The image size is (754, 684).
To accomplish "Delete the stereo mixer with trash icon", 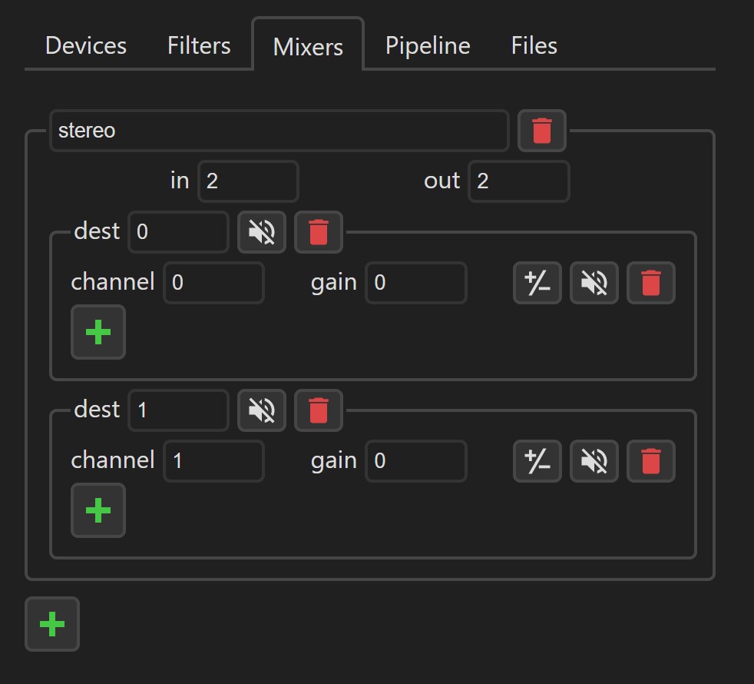I will [x=542, y=131].
